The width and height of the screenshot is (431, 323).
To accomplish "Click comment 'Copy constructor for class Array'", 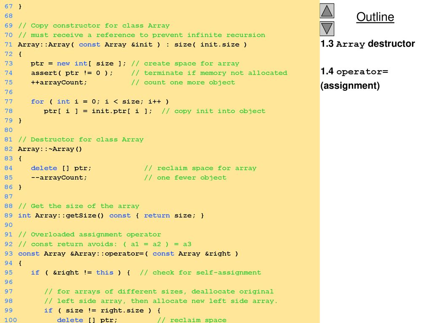I will tap(94, 26).
